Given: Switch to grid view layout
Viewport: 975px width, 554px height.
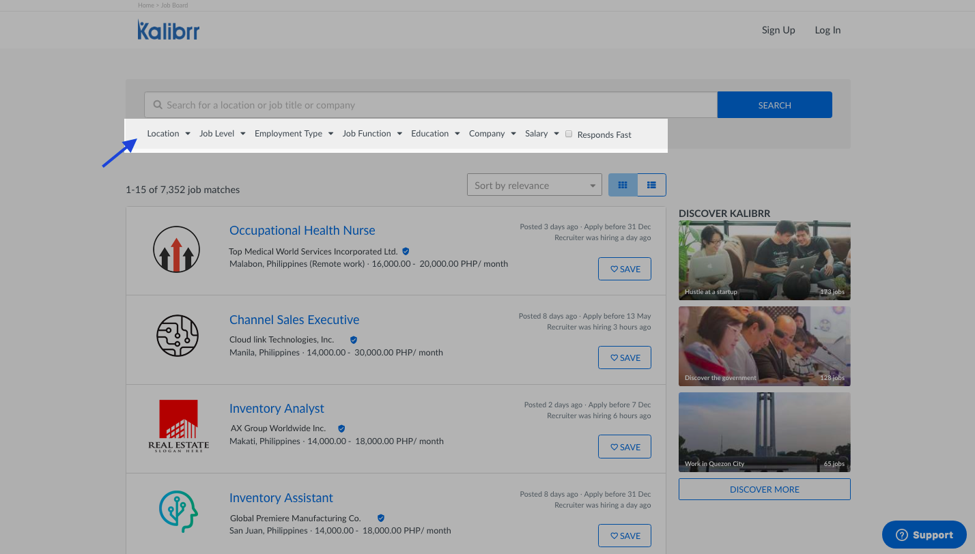Looking at the screenshot, I should [x=623, y=185].
